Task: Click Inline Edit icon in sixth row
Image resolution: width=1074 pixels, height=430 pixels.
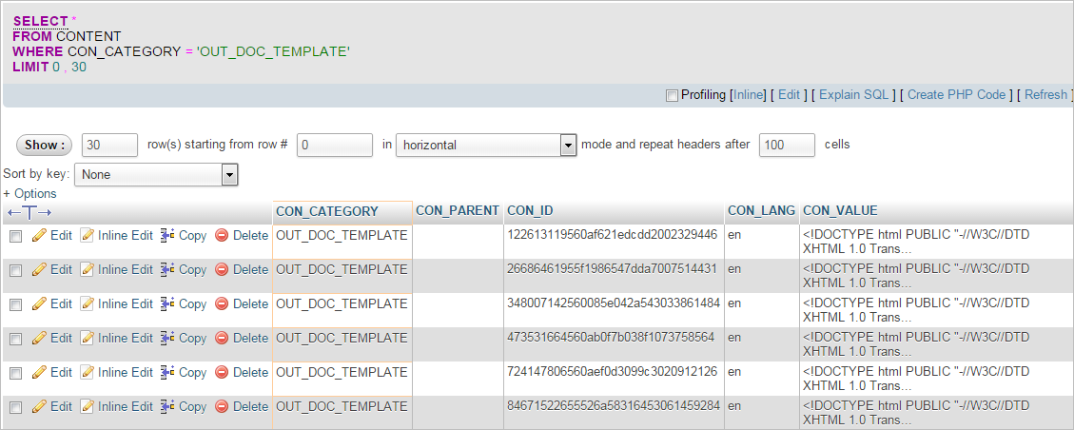Action: pyautogui.click(x=88, y=406)
